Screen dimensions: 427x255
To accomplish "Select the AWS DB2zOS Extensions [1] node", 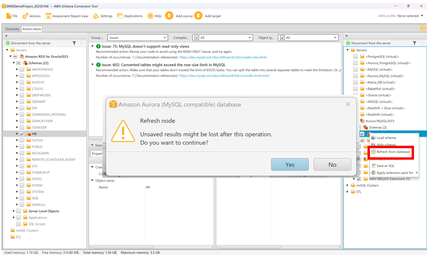I will (x=389, y=179).
